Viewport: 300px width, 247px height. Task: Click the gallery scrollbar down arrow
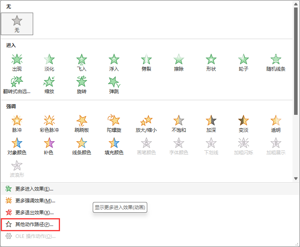click(x=296, y=179)
